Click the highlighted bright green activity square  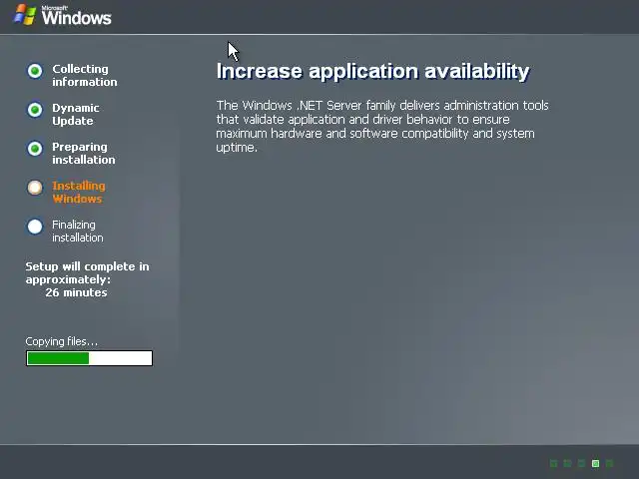point(595,463)
